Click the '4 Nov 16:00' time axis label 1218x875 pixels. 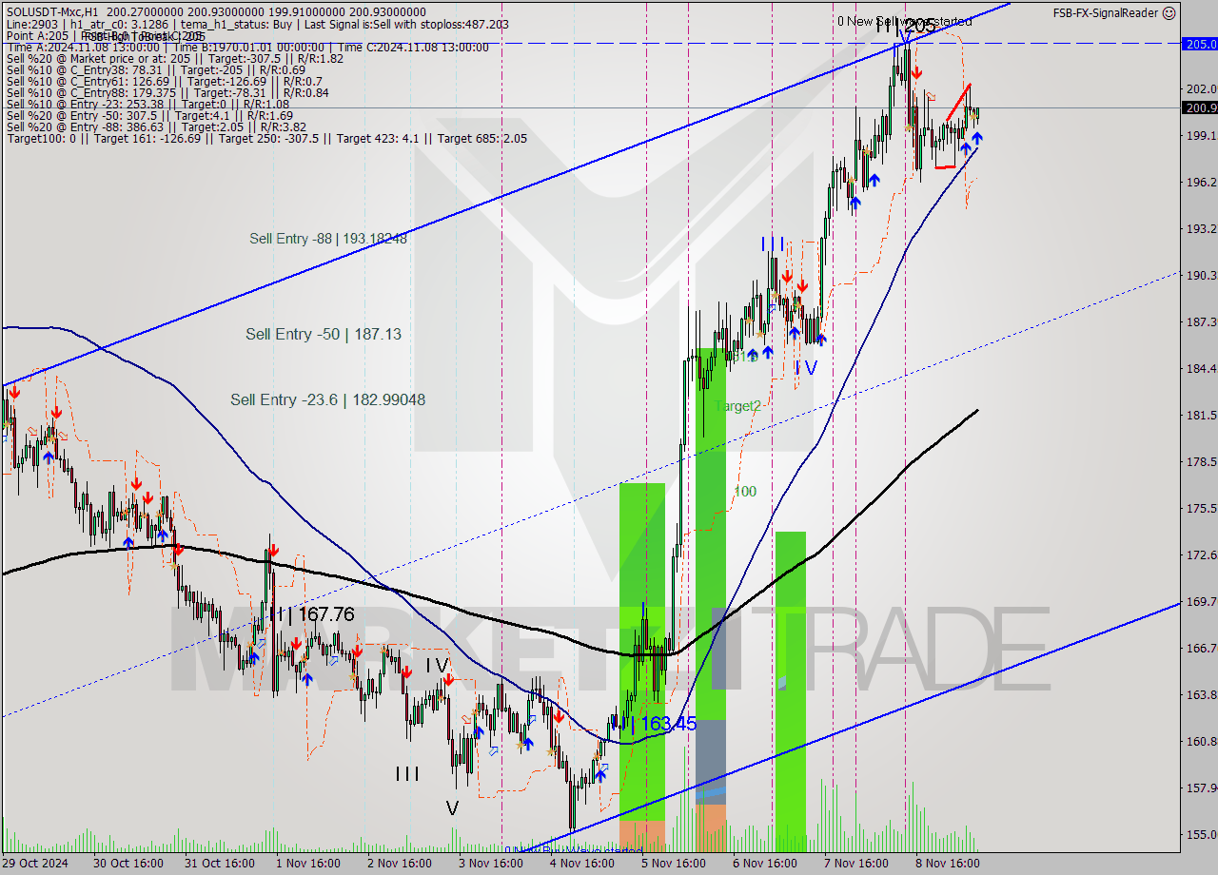tap(582, 864)
